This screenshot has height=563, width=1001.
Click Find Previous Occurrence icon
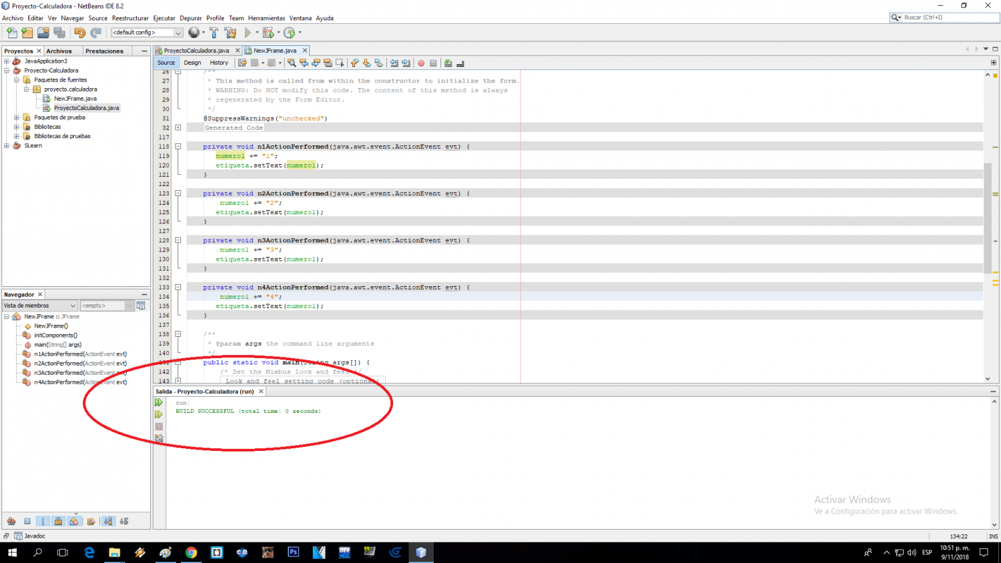(x=304, y=63)
